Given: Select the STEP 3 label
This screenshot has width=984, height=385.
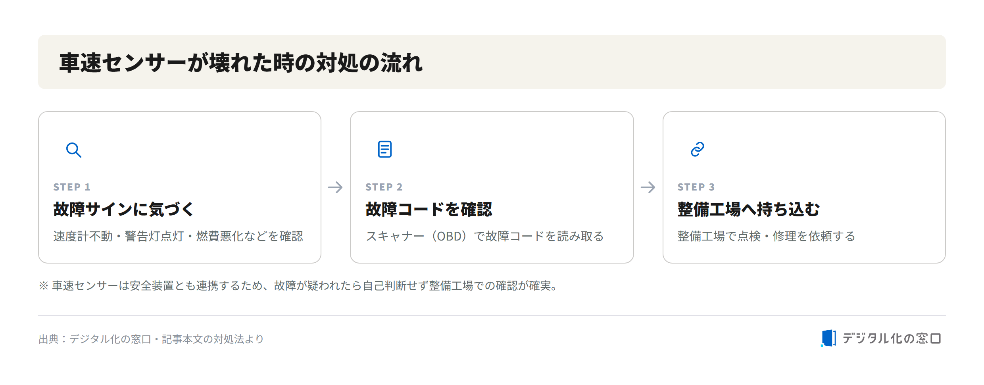Looking at the screenshot, I should pyautogui.click(x=696, y=187).
